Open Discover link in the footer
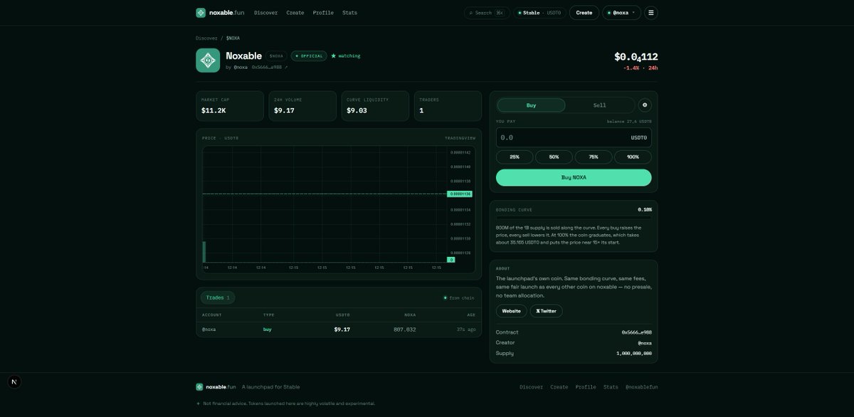Image resolution: width=854 pixels, height=417 pixels. [531, 387]
